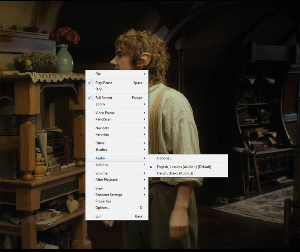Open Options... in Audio submenu
The width and height of the screenshot is (300, 252).
tap(187, 158)
